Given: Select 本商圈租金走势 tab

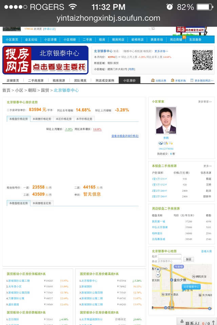Looking at the screenshot, I should pyautogui.click(x=42, y=203).
